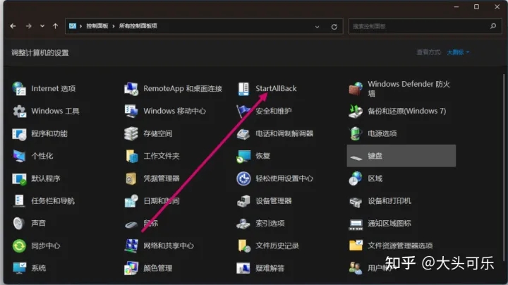Open 电话和调制解调器 icon
The width and height of the screenshot is (508, 285).
pyautogui.click(x=243, y=133)
